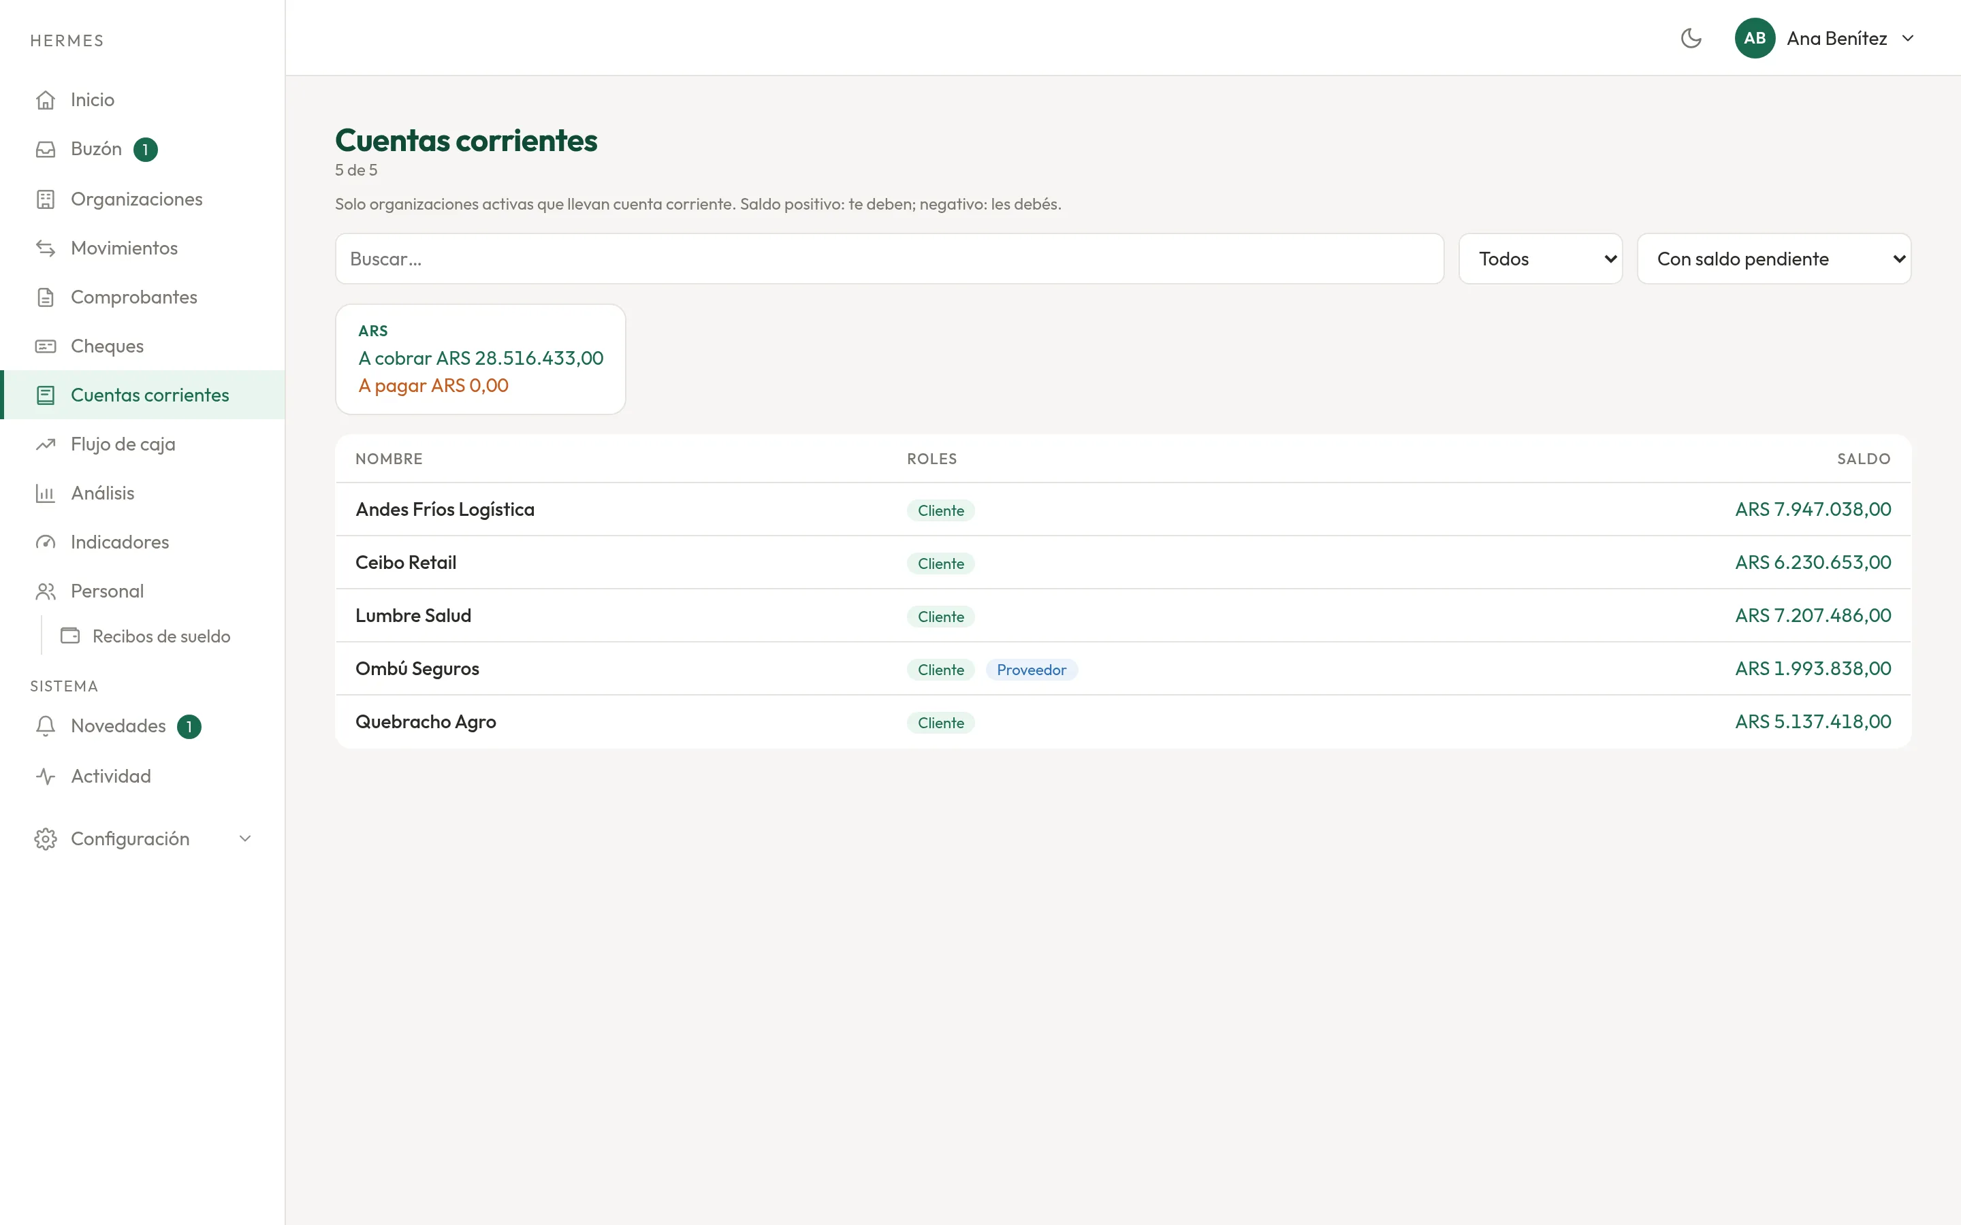This screenshot has height=1225, width=1961.
Task: Click the Buzón inbox tray icon
Action: (46, 149)
